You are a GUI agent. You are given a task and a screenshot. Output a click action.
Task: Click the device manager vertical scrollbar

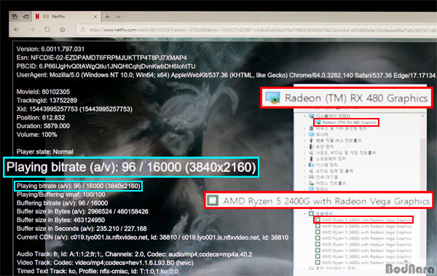click(423, 189)
